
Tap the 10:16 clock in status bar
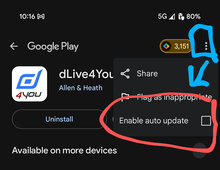click(x=27, y=17)
